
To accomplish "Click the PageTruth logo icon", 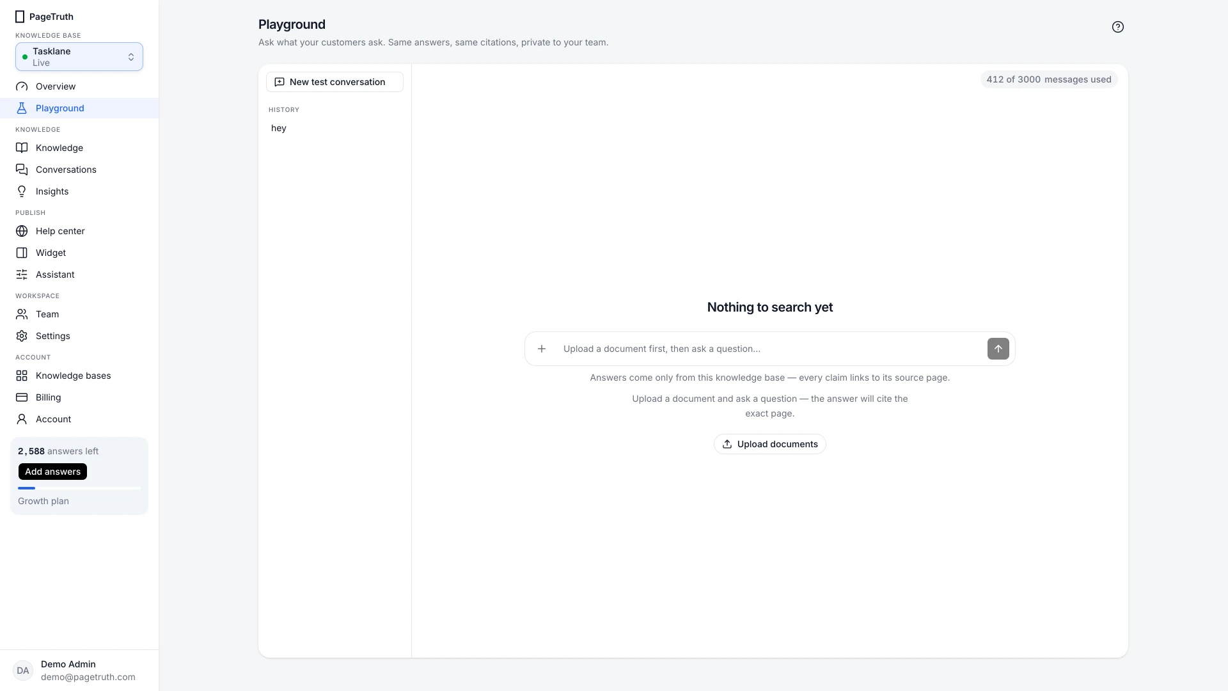I will [20, 17].
